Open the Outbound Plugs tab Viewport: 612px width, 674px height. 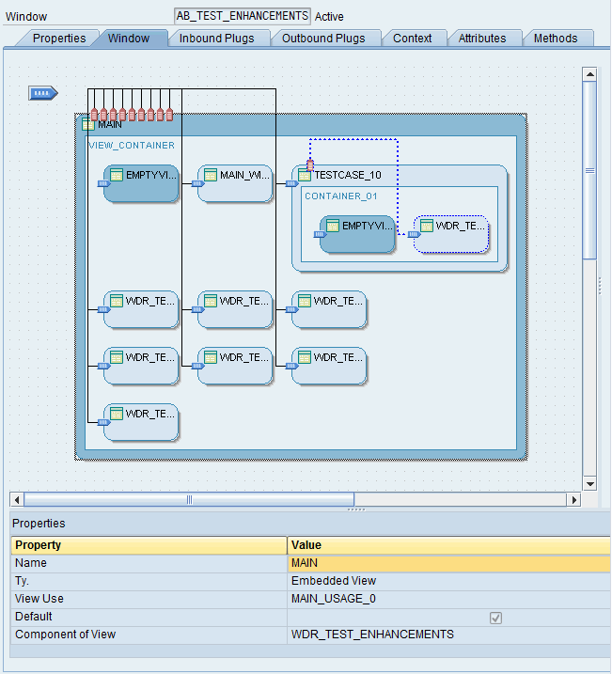click(324, 39)
